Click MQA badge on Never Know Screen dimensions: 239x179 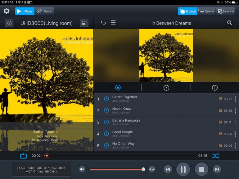pos(221,110)
